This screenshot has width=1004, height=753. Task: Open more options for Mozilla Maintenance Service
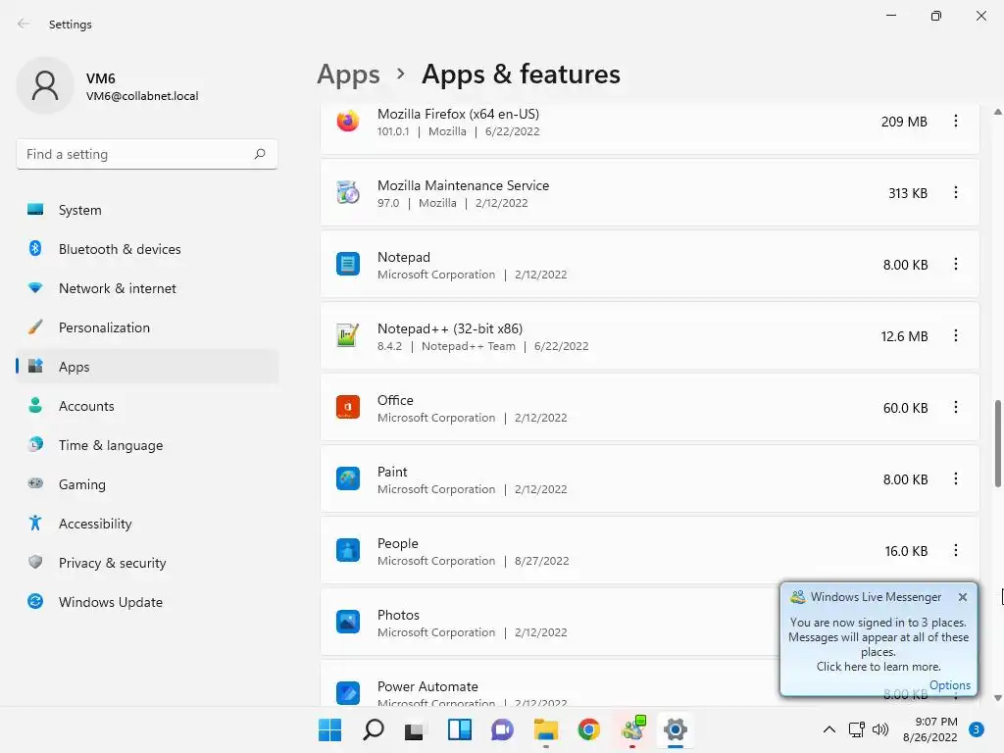(955, 193)
